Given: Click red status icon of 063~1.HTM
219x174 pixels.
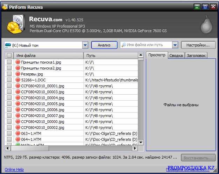Looking at the screenshot, I should coord(18,133).
